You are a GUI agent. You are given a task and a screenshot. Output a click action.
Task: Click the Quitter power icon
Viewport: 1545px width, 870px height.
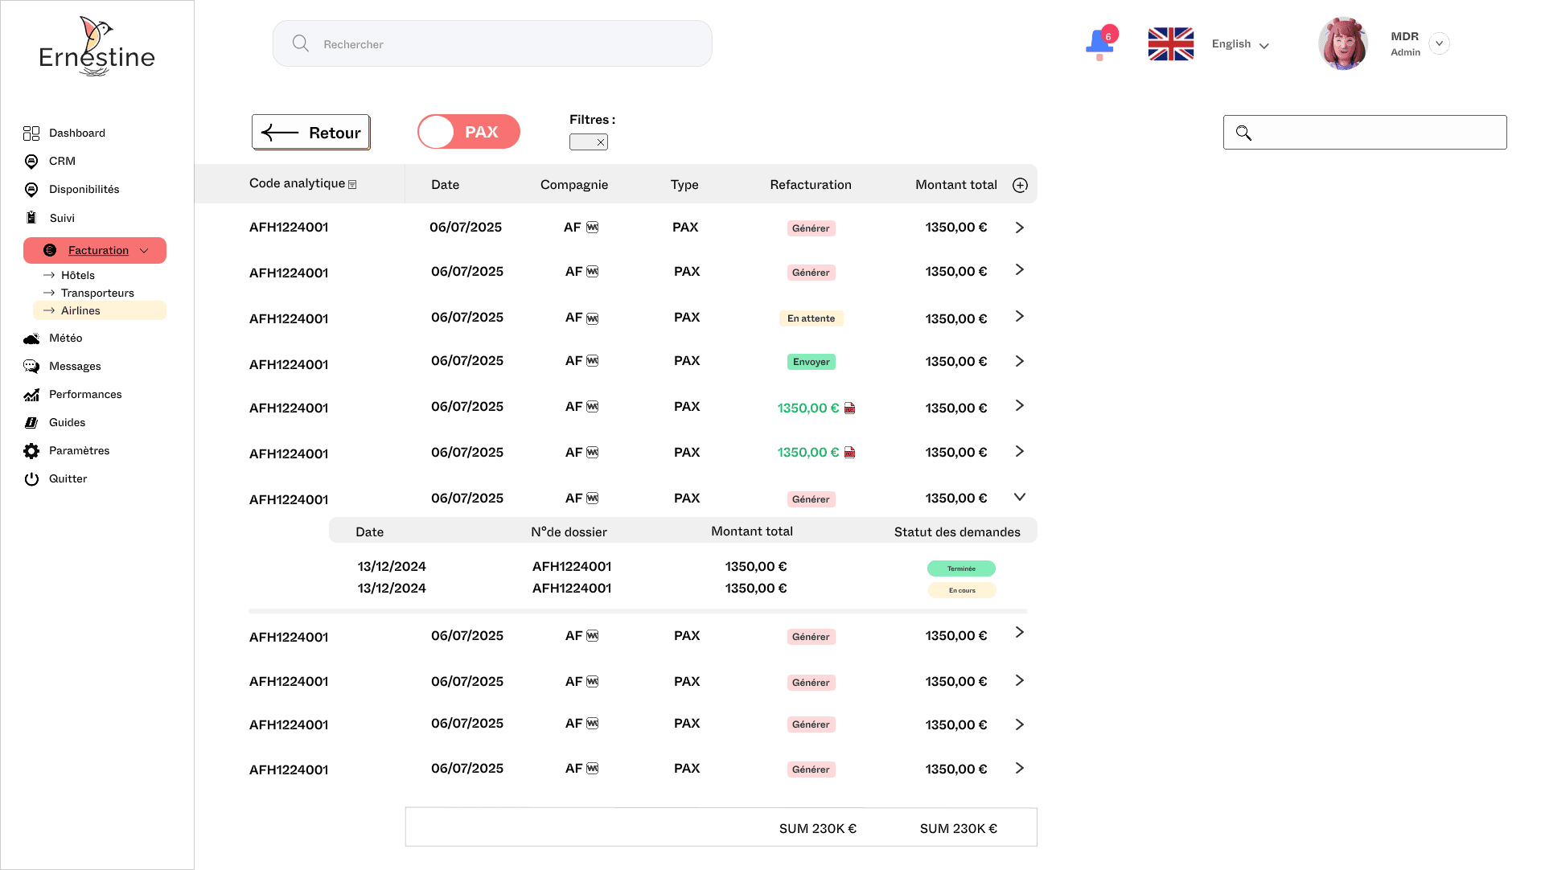point(31,478)
